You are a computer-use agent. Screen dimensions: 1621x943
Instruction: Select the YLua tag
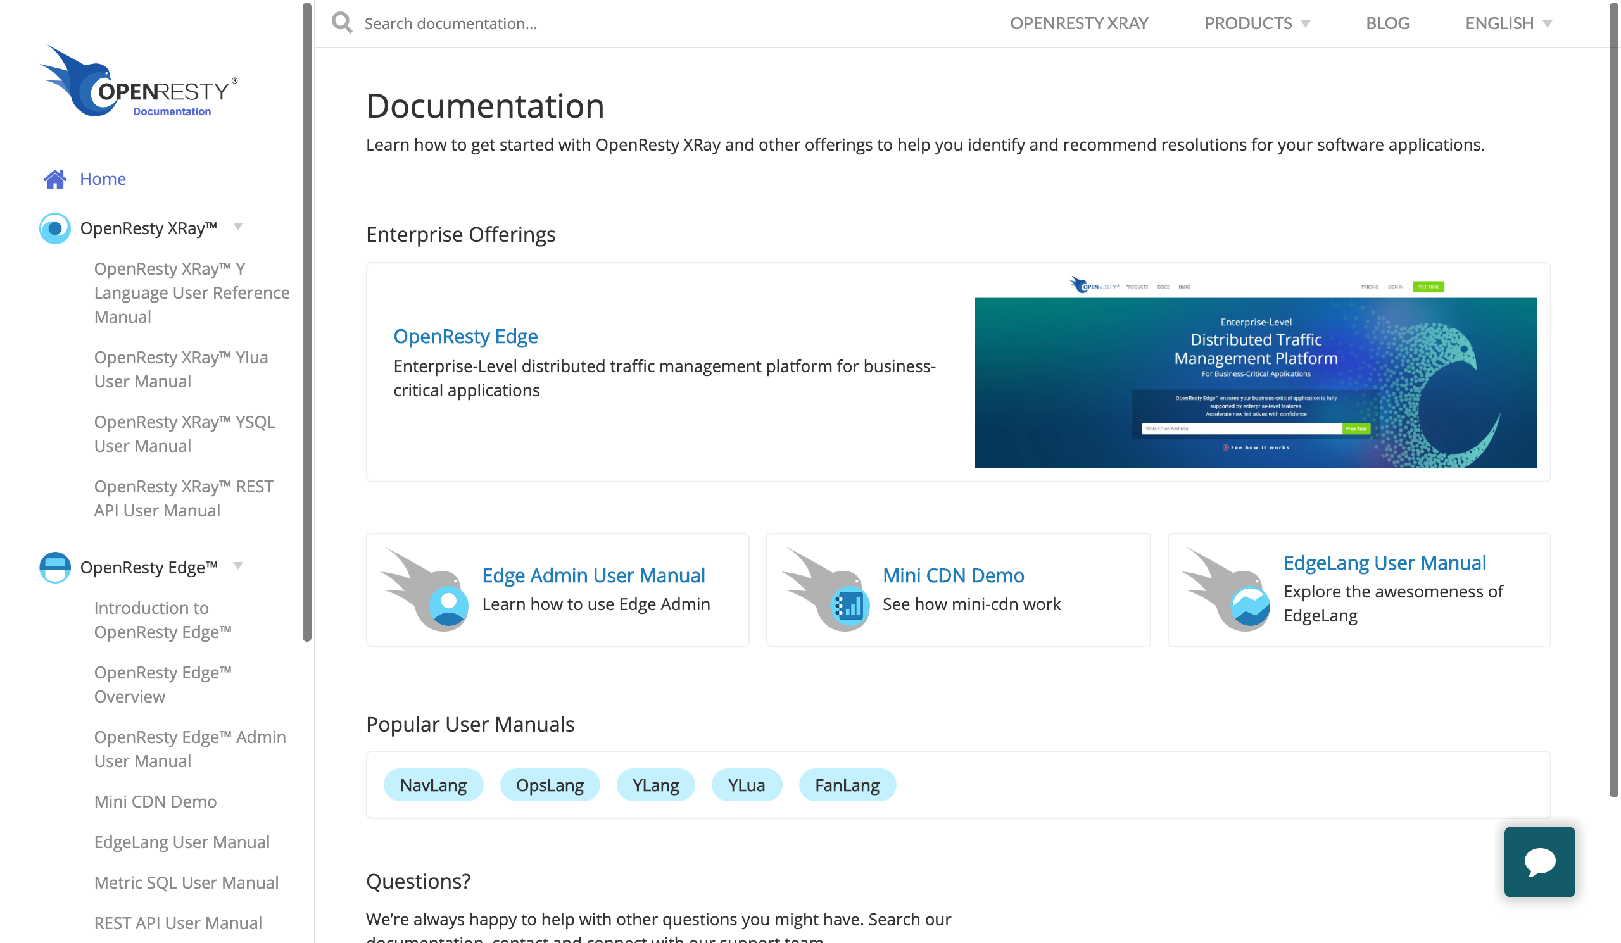746,785
